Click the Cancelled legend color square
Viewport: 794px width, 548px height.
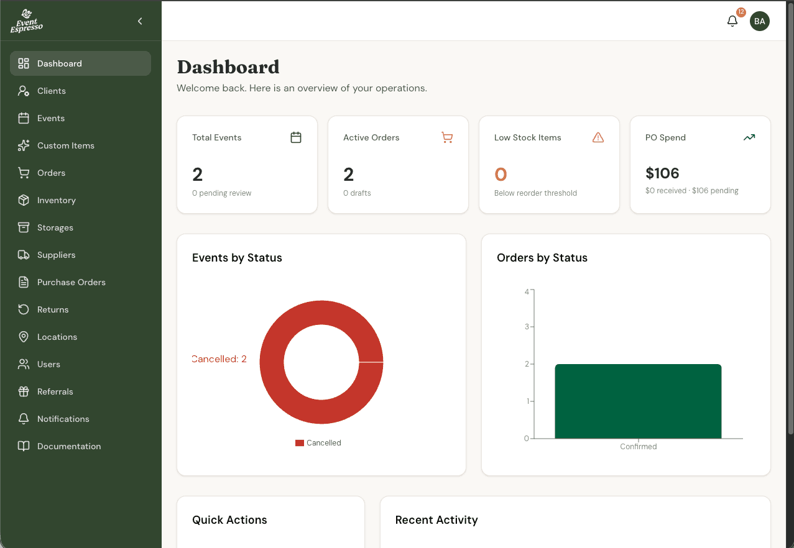pos(300,443)
